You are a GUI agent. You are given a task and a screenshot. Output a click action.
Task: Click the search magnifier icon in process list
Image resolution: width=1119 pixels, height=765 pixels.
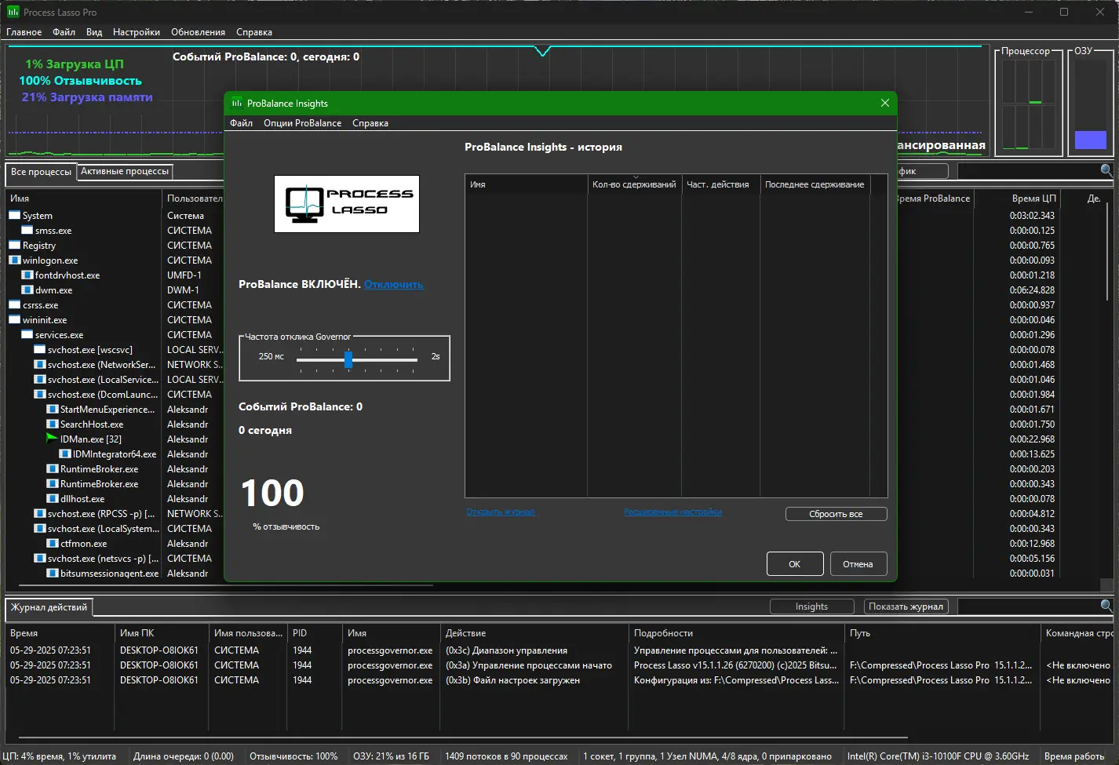(1106, 170)
